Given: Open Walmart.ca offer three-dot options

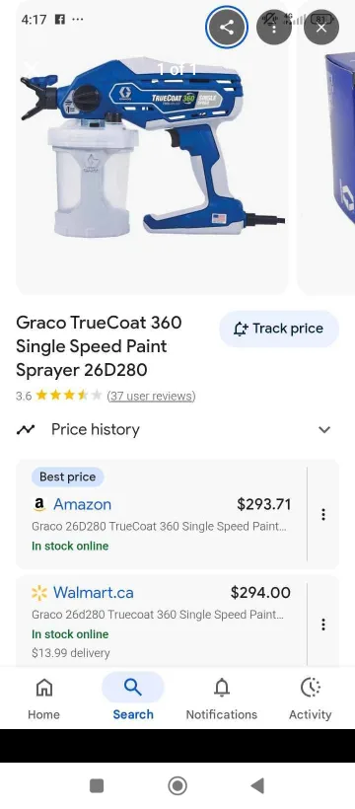Looking at the screenshot, I should [323, 625].
